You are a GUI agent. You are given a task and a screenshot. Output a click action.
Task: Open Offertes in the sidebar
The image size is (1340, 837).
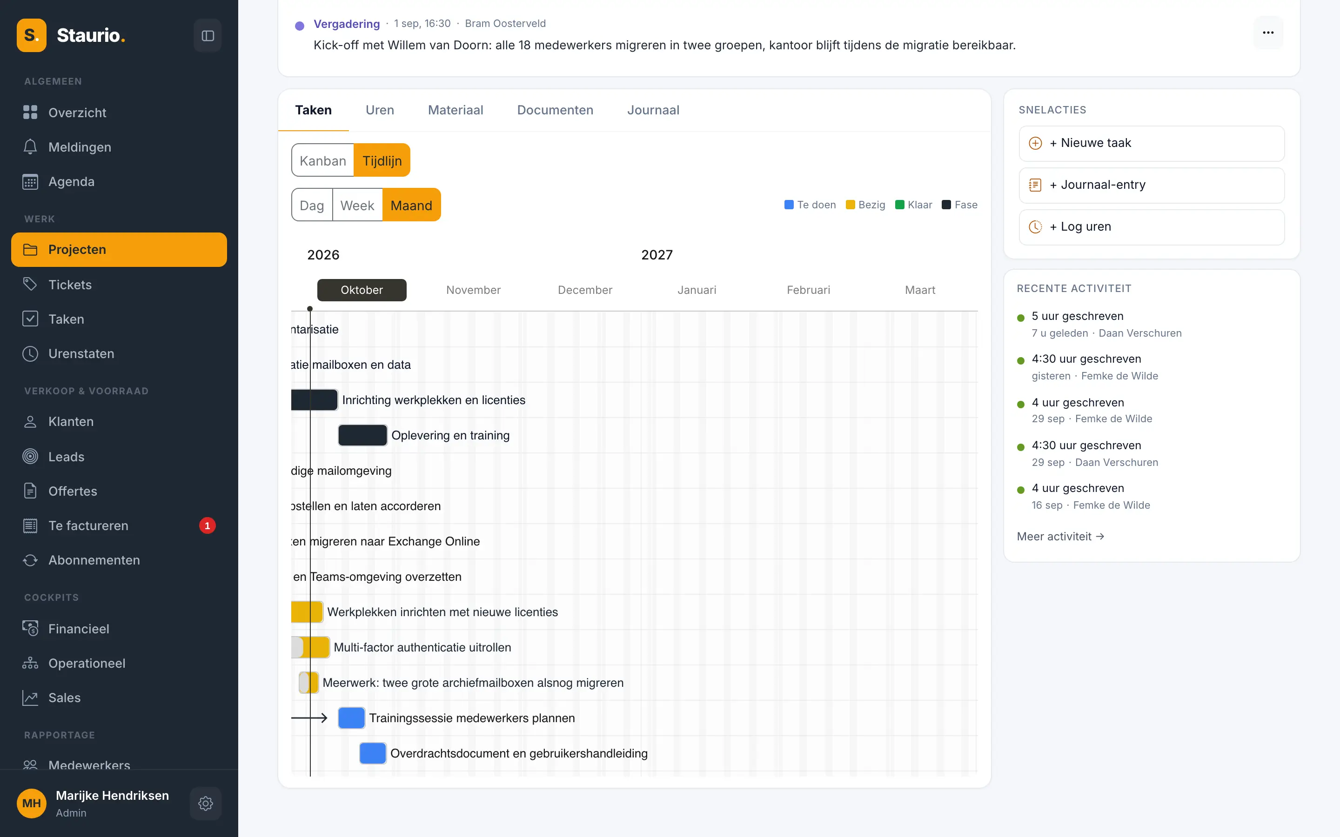[119, 491]
